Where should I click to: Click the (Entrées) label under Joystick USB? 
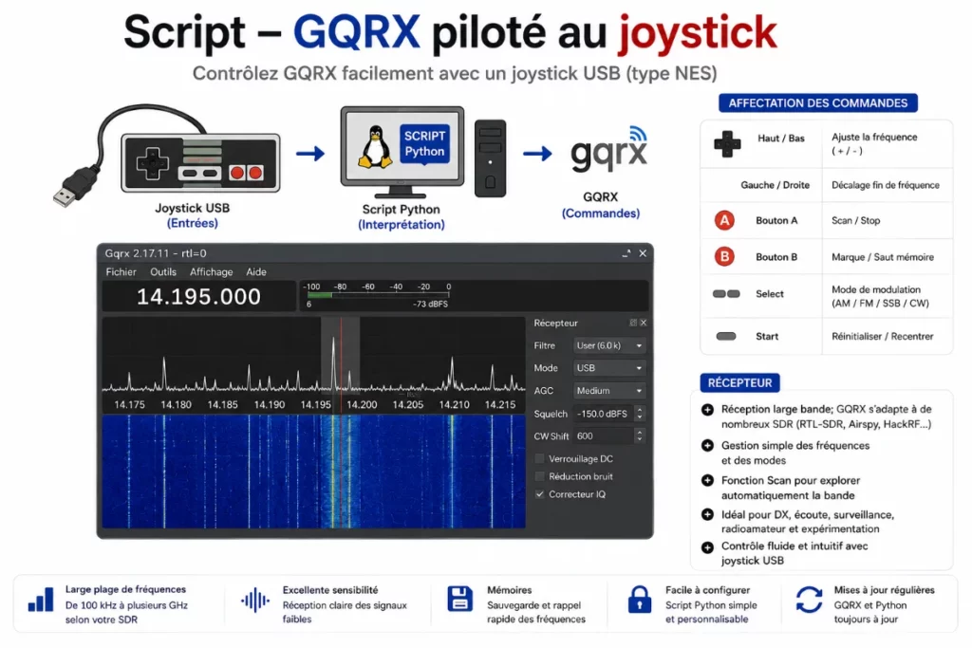192,223
